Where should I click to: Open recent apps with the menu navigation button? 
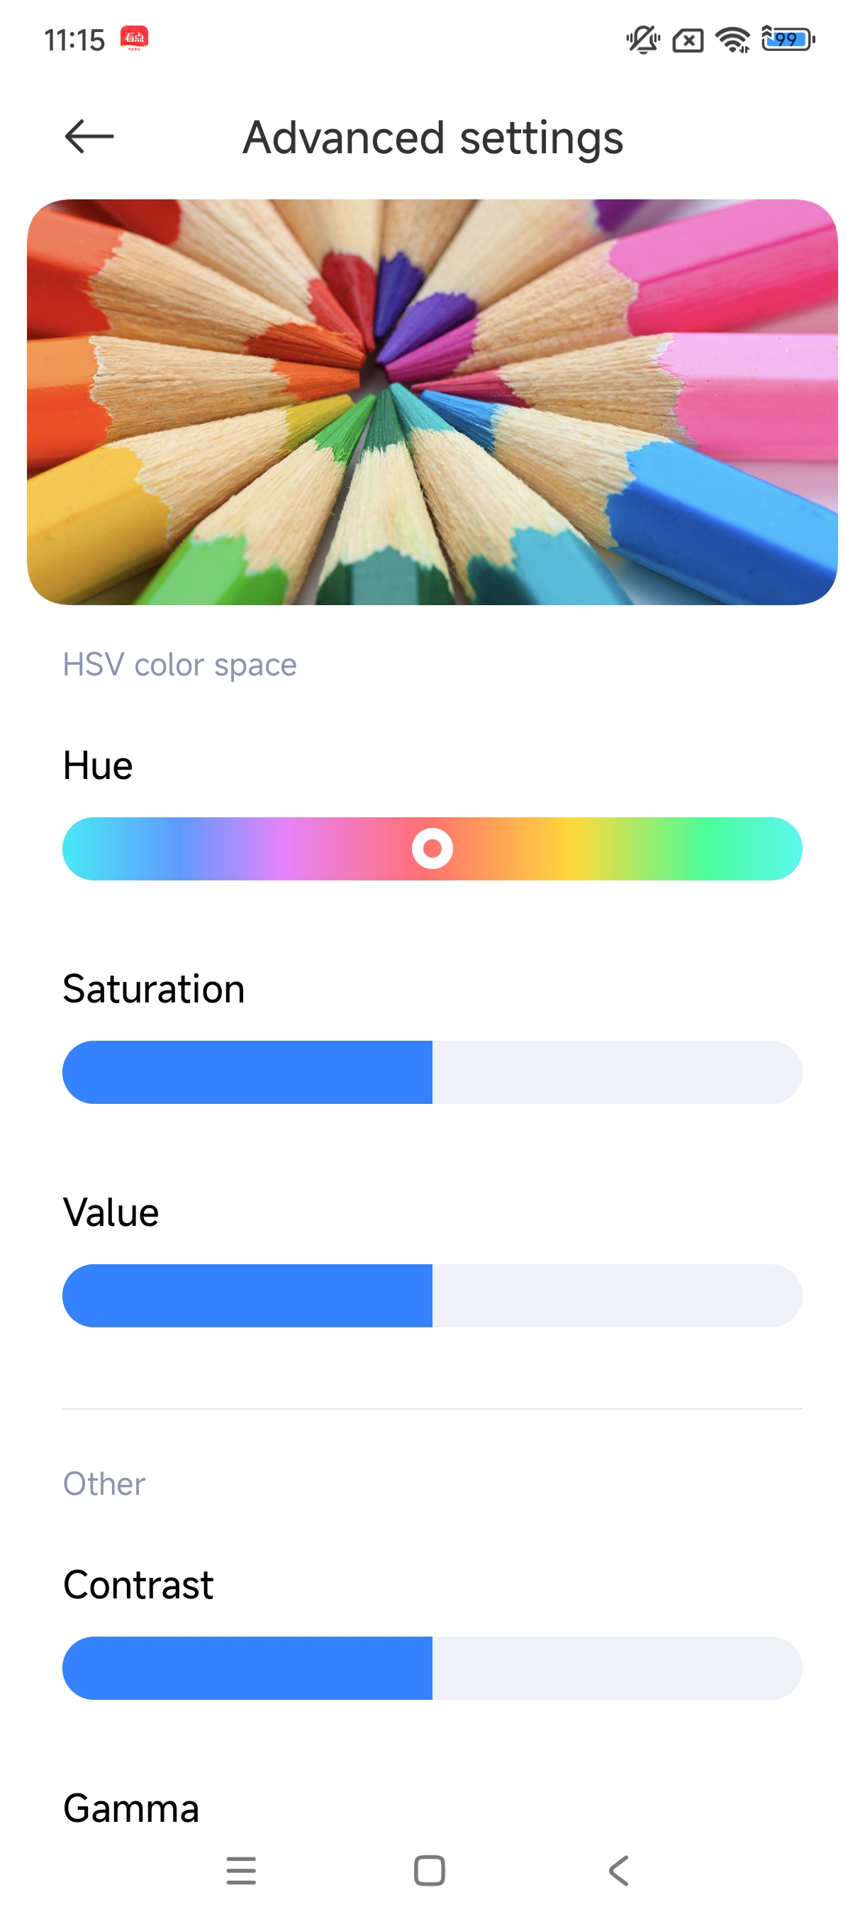pos(241,1870)
